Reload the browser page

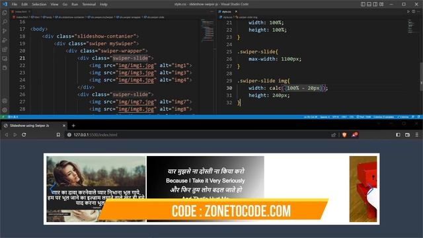pyautogui.click(x=24, y=135)
